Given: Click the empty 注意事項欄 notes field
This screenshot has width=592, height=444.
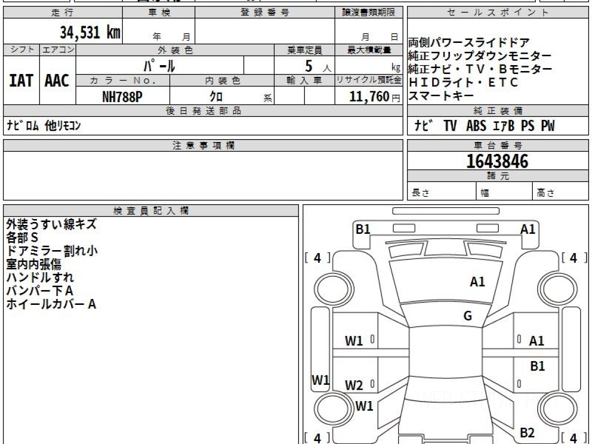Looking at the screenshot, I should pyautogui.click(x=203, y=176).
